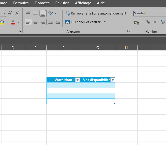166x145 pixels.
Task: Select column G header
Action: click(97, 48)
